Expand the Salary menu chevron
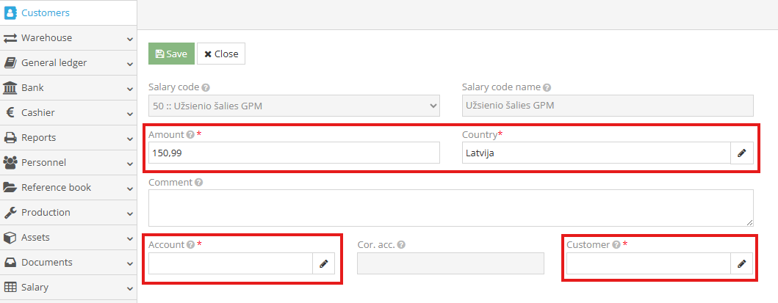778x303 pixels. [x=129, y=288]
